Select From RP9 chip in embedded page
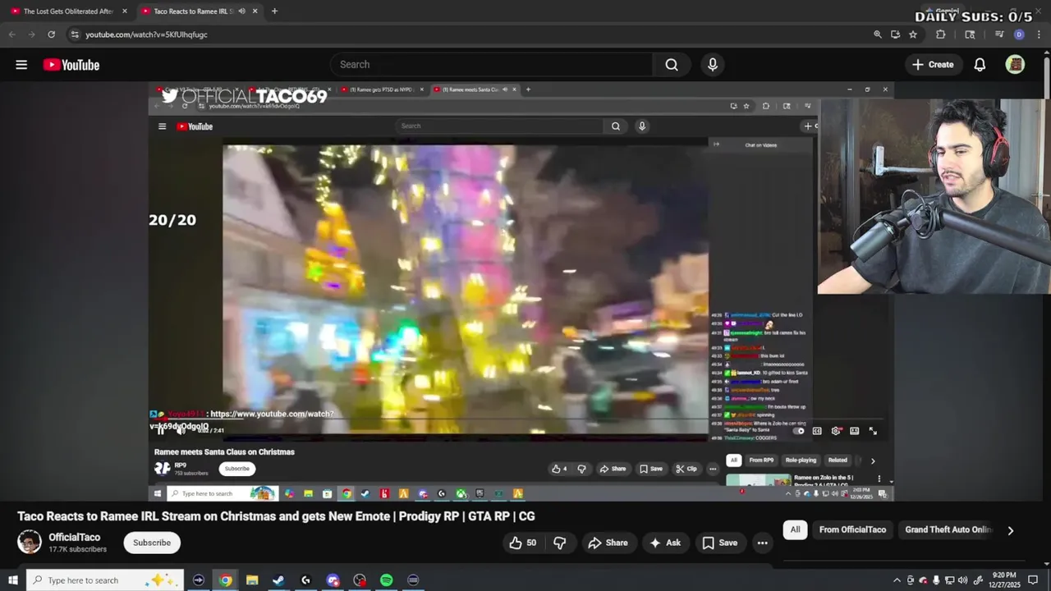 [761, 460]
